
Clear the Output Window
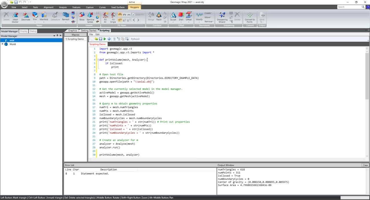365,165
